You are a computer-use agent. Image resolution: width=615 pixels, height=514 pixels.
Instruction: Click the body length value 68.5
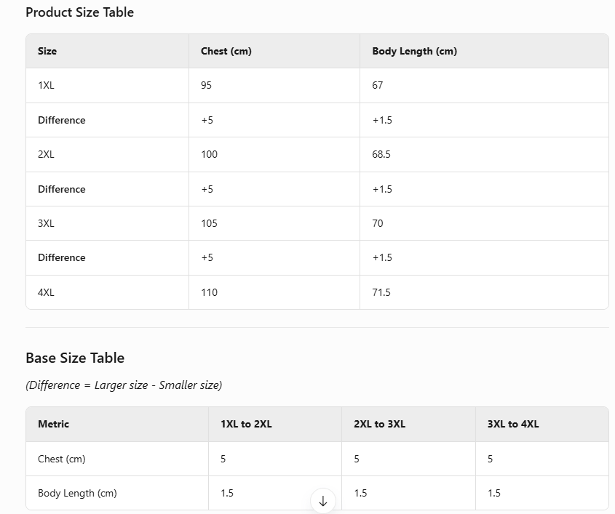pos(381,154)
